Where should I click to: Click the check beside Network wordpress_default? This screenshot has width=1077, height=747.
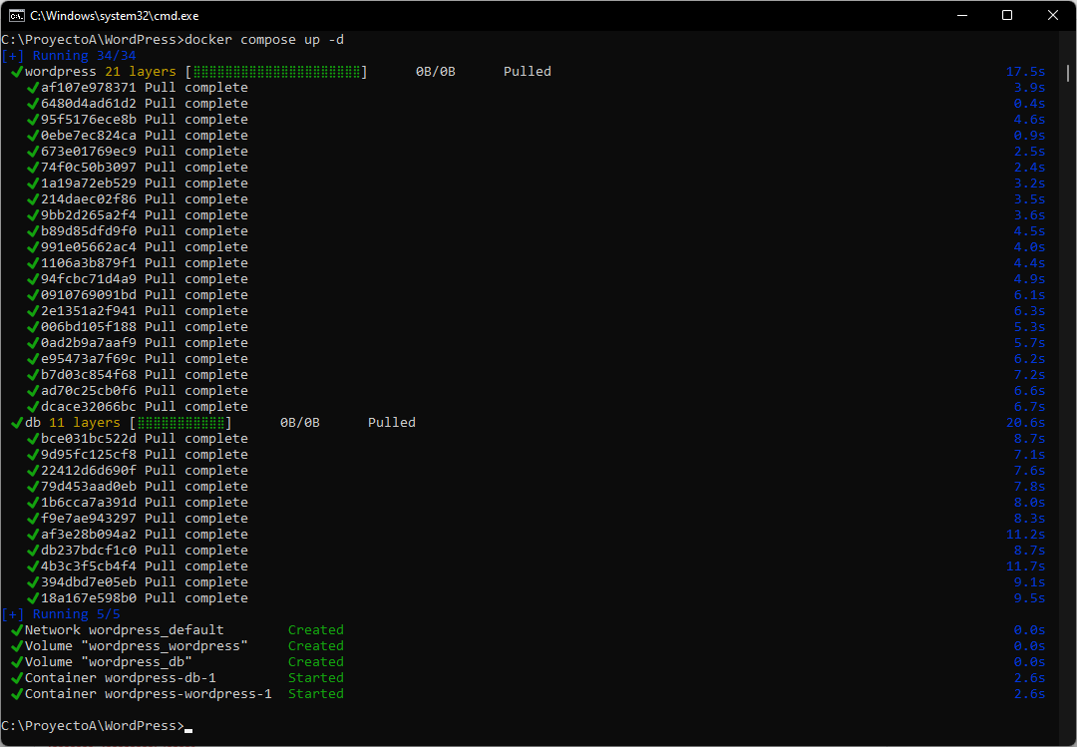pyautogui.click(x=17, y=630)
